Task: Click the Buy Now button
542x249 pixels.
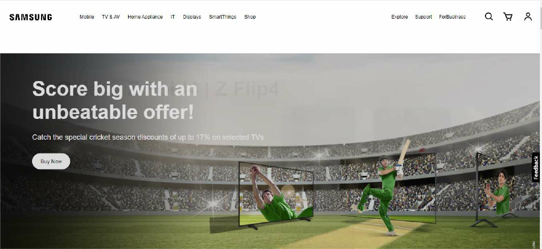Action: 51,161
